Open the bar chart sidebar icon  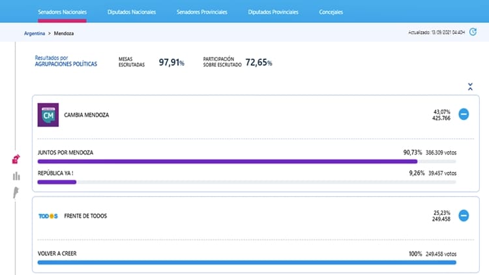(16, 176)
